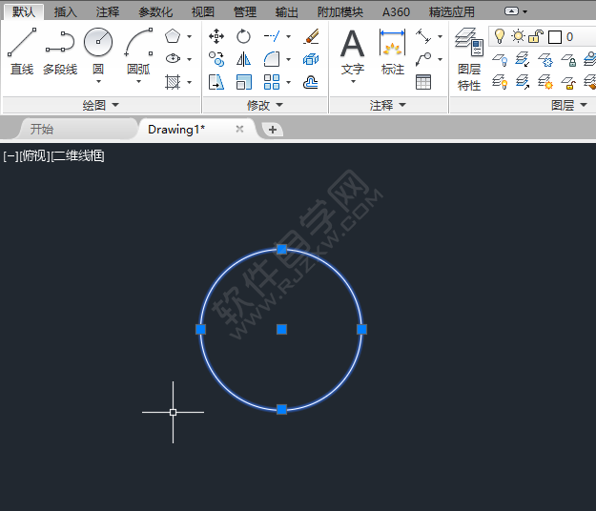This screenshot has width=596, height=511.
Task: Expand the Modify (修改) panel
Action: pos(265,105)
